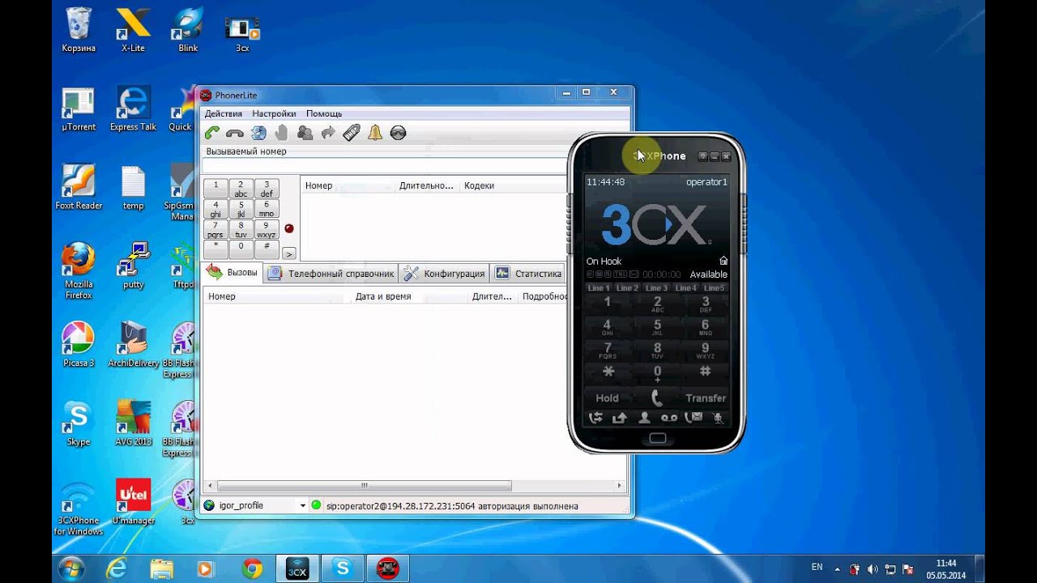Select Line 1 on the 3CXPhone
Image resolution: width=1037 pixels, height=583 pixels.
[599, 287]
